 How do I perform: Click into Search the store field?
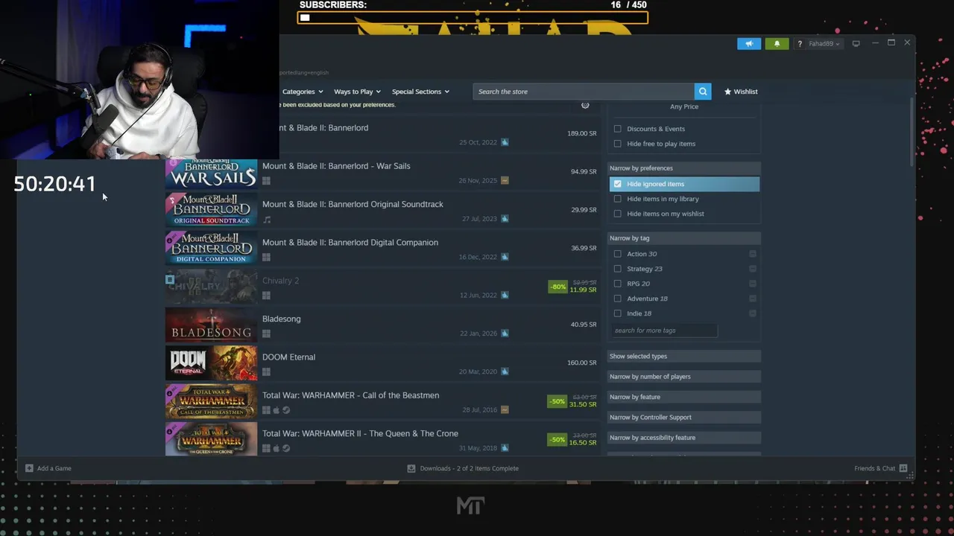[583, 92]
